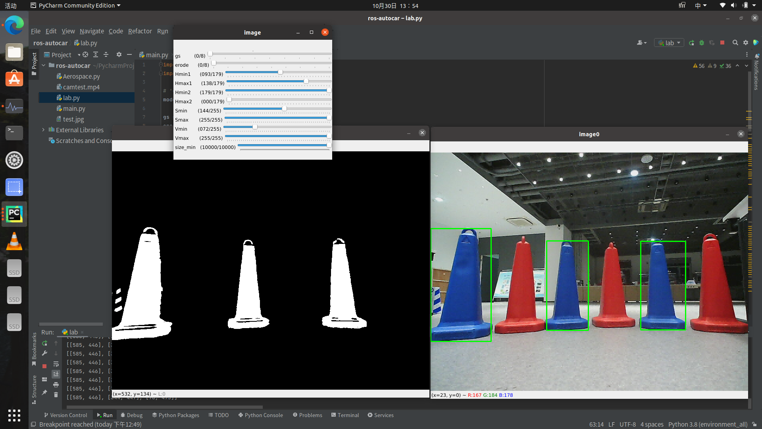Stop the running program via toolbar stop icon

(x=722, y=43)
